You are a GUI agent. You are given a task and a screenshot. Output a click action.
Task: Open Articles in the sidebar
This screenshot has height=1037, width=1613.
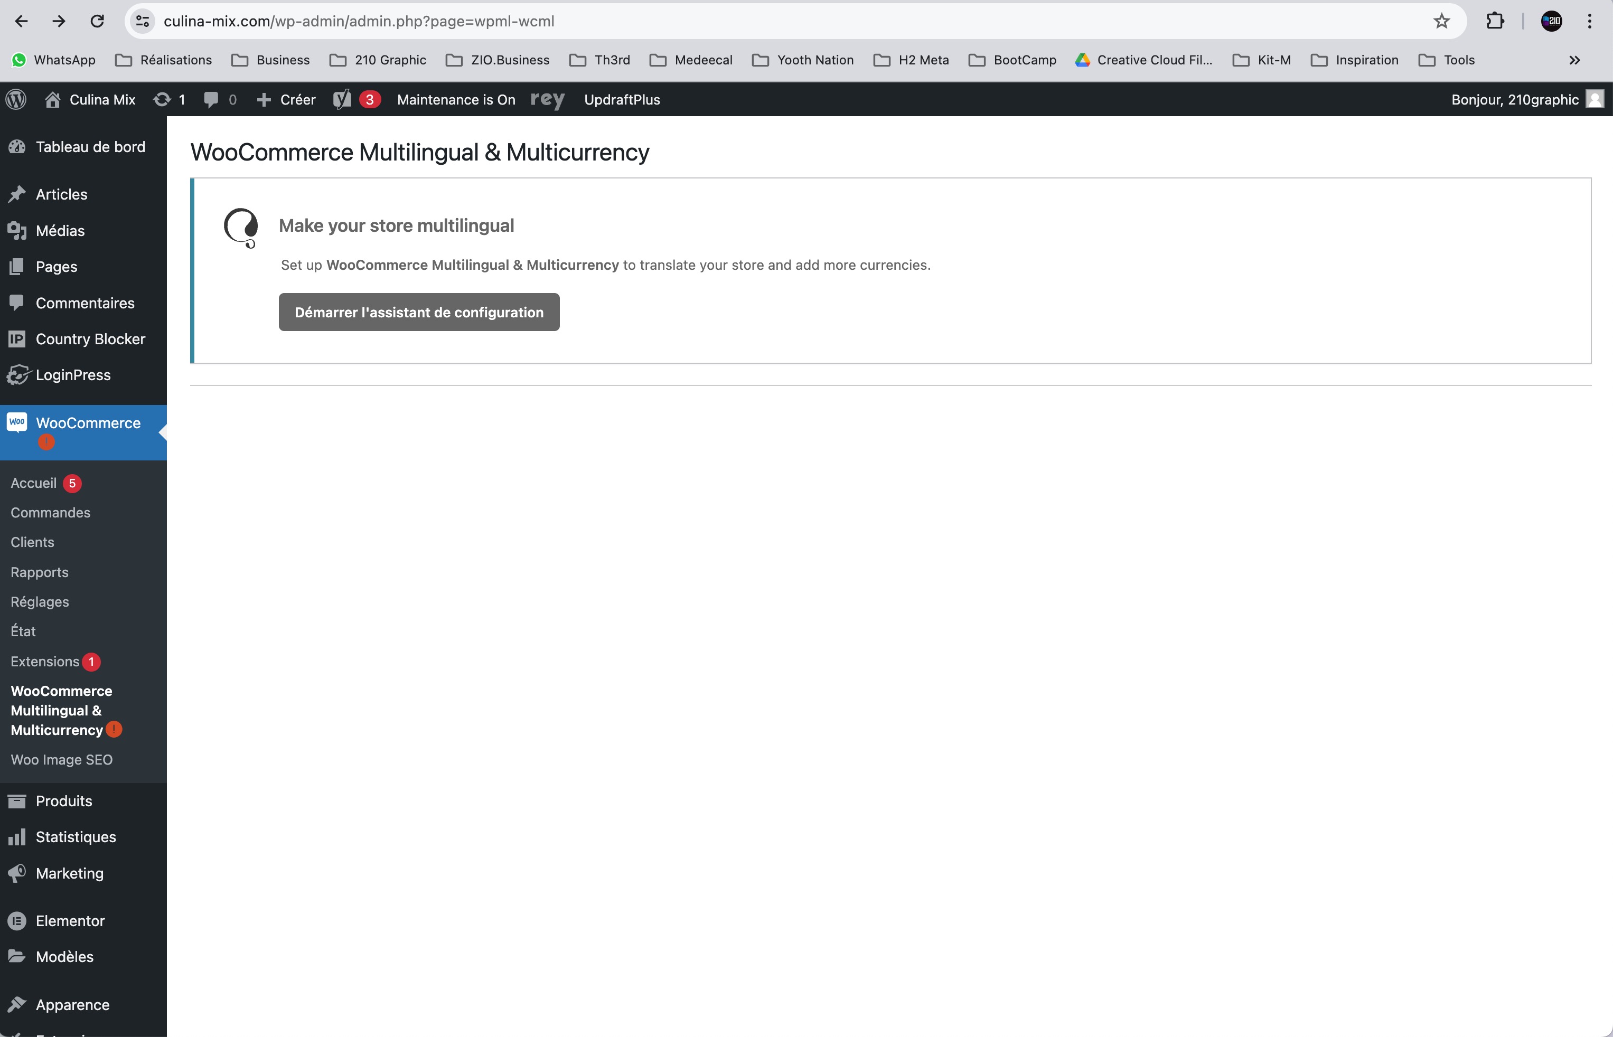[83, 195]
